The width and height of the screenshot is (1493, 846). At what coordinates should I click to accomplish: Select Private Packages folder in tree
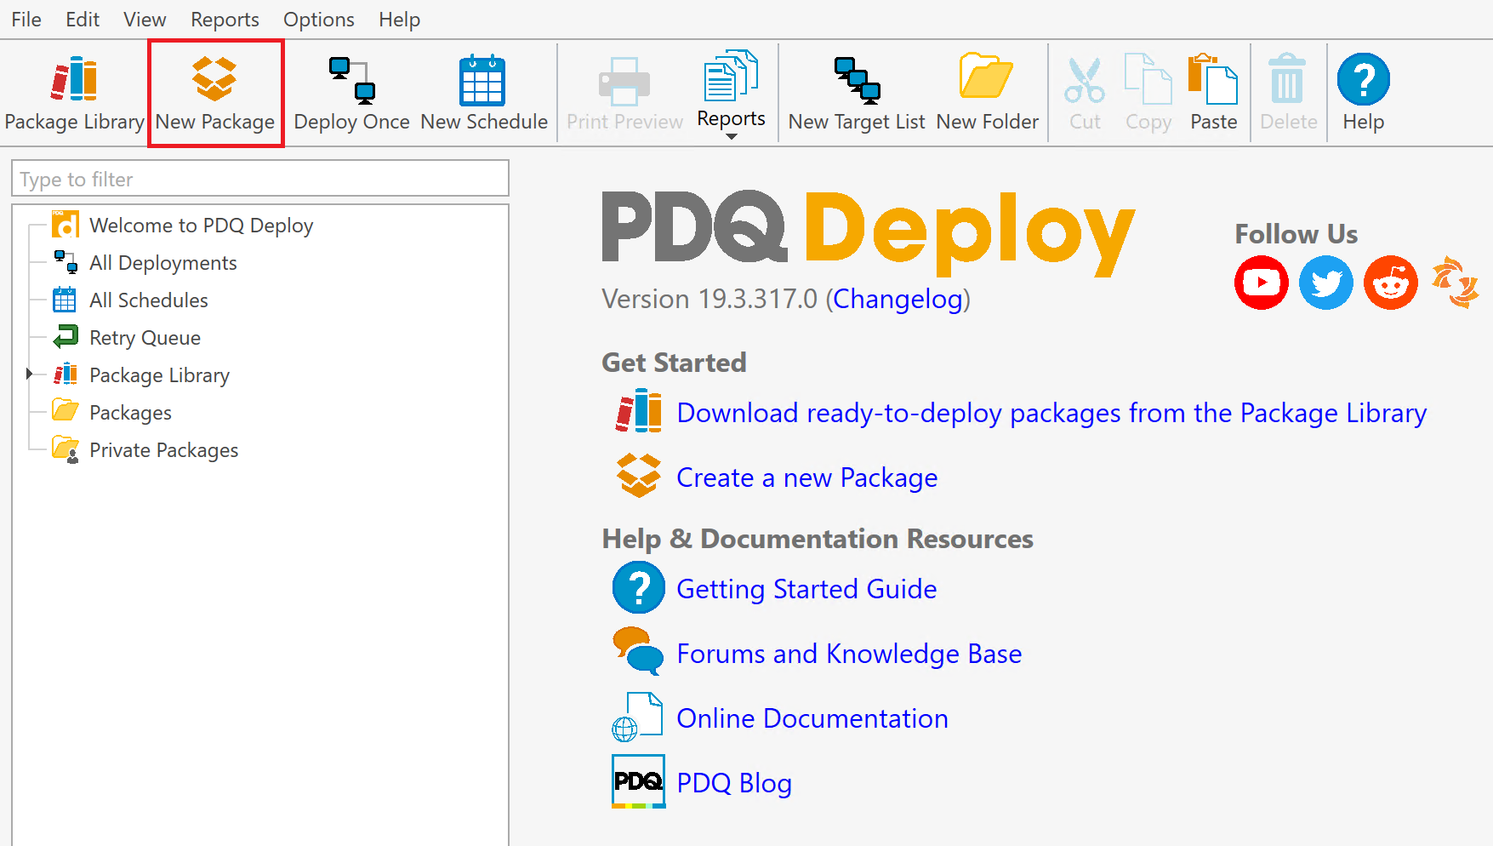163,450
